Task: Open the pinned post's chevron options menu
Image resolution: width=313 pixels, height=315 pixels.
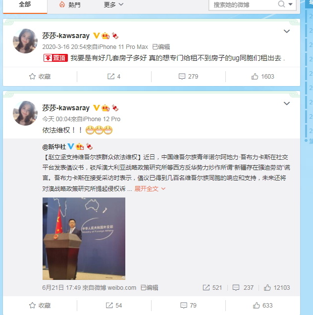Action: coord(287,31)
